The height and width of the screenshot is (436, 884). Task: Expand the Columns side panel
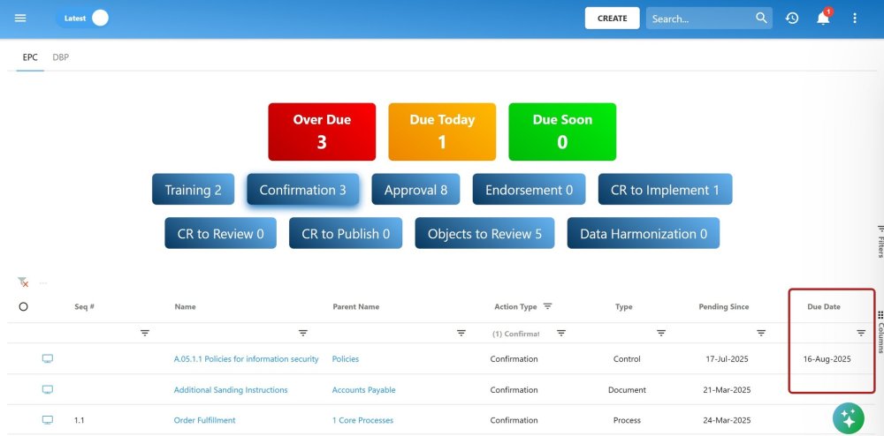click(x=880, y=332)
